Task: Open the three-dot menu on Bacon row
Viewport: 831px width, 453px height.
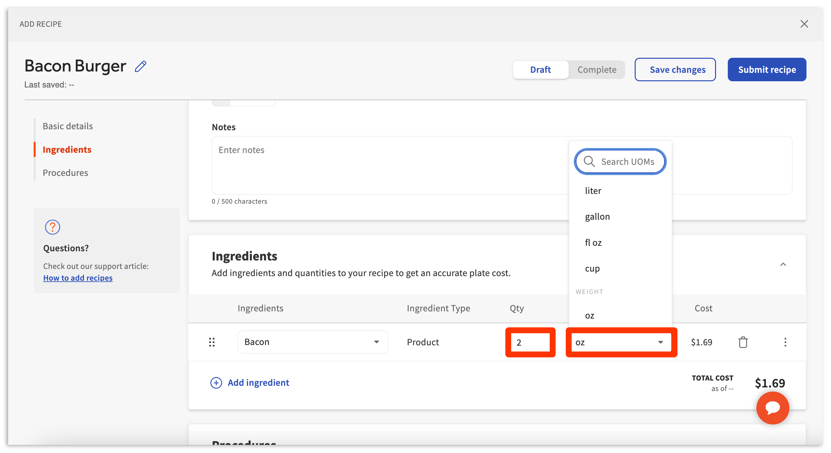Action: point(785,342)
